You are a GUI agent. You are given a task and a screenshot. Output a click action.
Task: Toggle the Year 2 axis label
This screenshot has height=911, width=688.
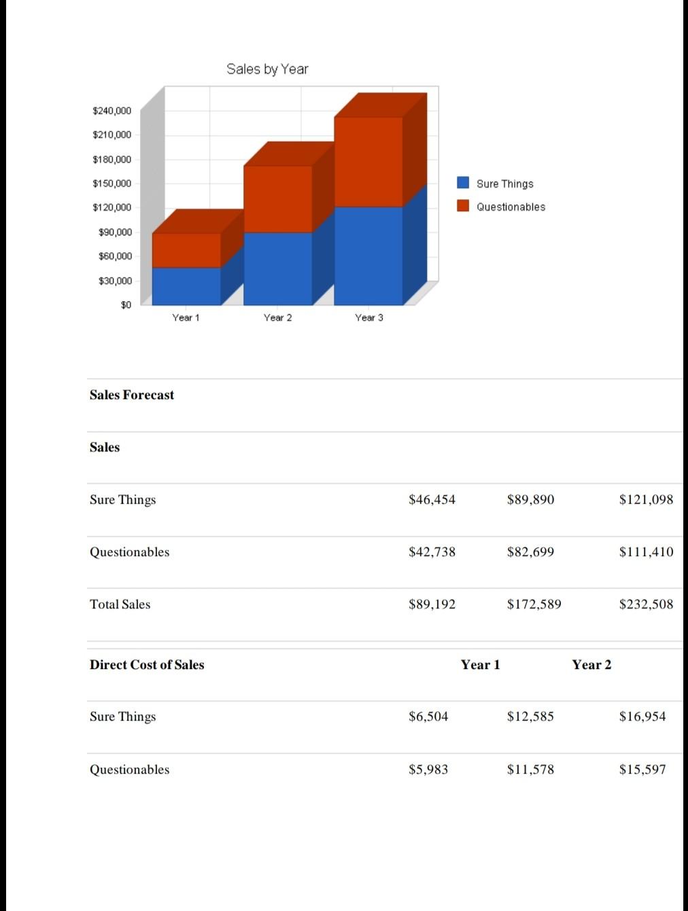tap(277, 317)
